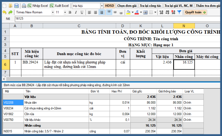Open the Hà Nội province dropdown
This screenshot has width=222, height=136.
(x=102, y=6)
